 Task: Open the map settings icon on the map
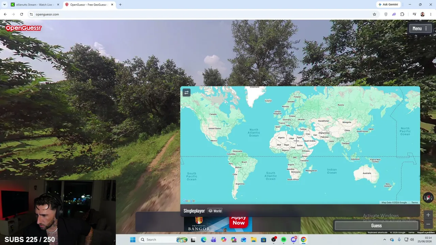click(186, 93)
